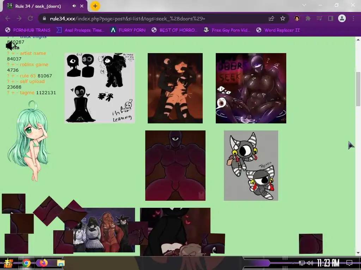
Task: Go forward using the browser forward arrow
Action: pyautogui.click(x=19, y=18)
